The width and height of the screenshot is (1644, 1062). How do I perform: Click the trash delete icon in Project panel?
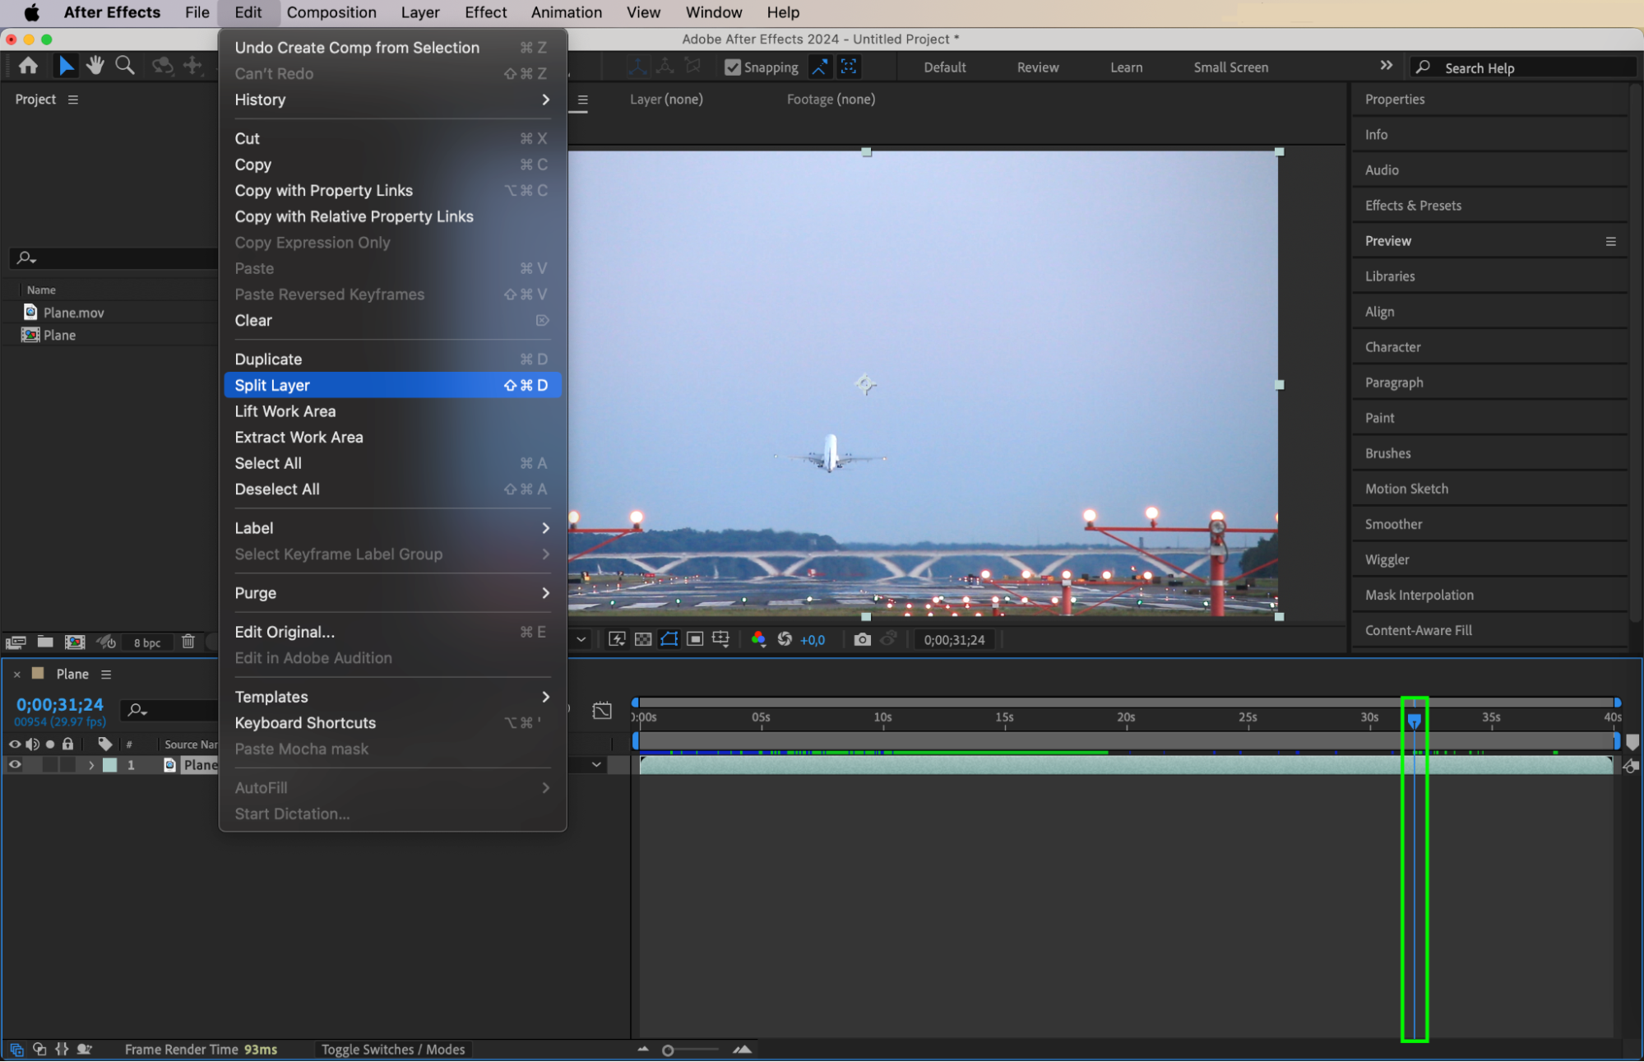pyautogui.click(x=188, y=642)
